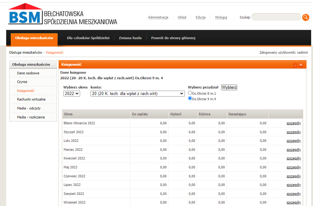Open the Administracja link
The image size is (313, 206).
click(158, 17)
